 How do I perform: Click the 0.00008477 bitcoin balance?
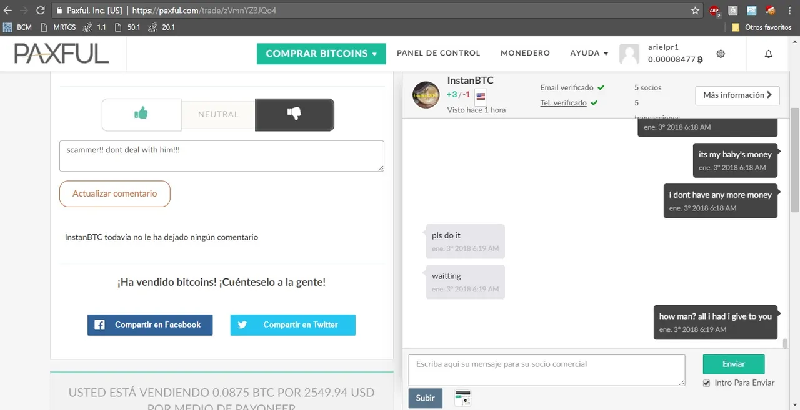pos(675,60)
